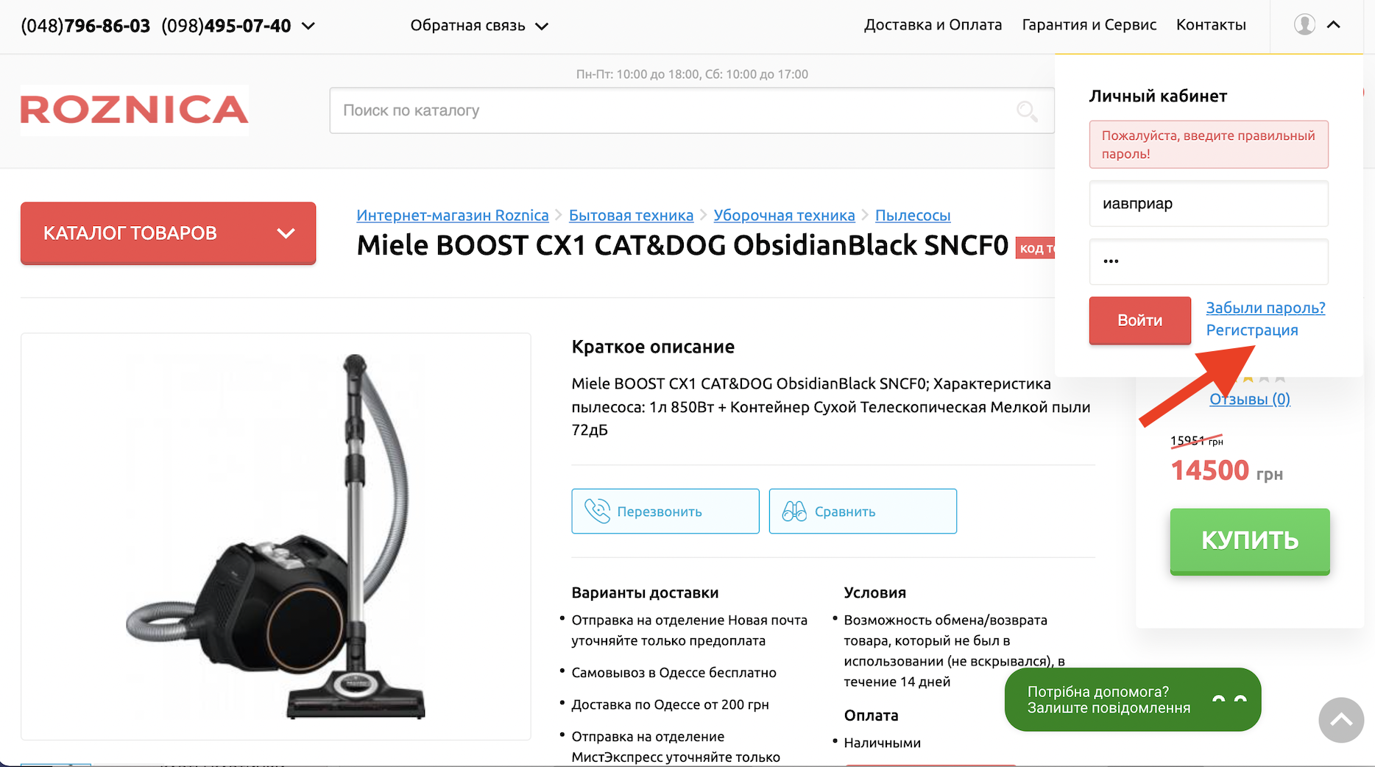Expand the phone numbers dropdown arrow
Viewport: 1375px width, 767px height.
pyautogui.click(x=308, y=26)
